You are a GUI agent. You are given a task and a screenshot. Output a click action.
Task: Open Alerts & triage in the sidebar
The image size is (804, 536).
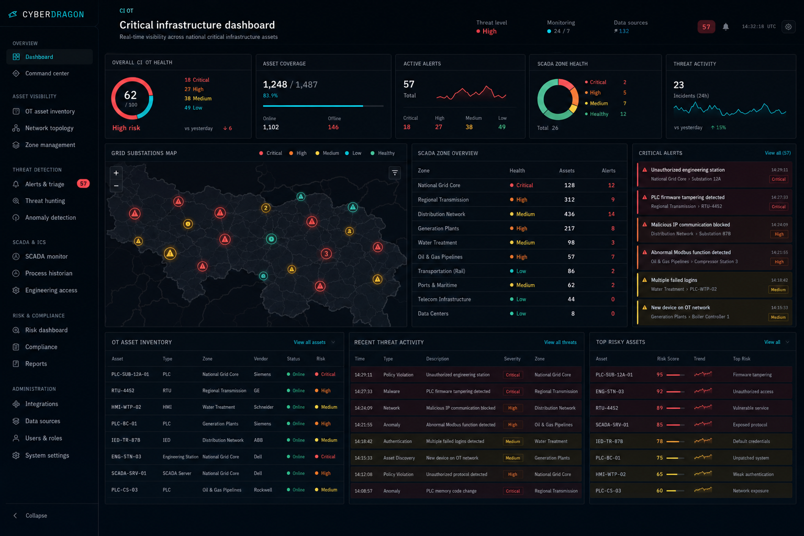50,184
